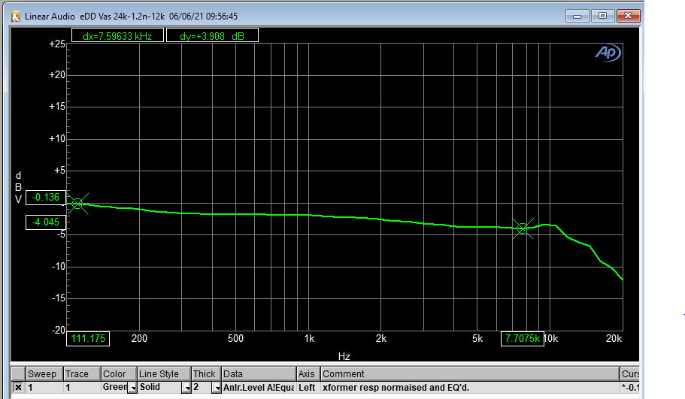The height and width of the screenshot is (399, 685).
Task: Click the 1k x-axis tick label
Action: pos(309,339)
